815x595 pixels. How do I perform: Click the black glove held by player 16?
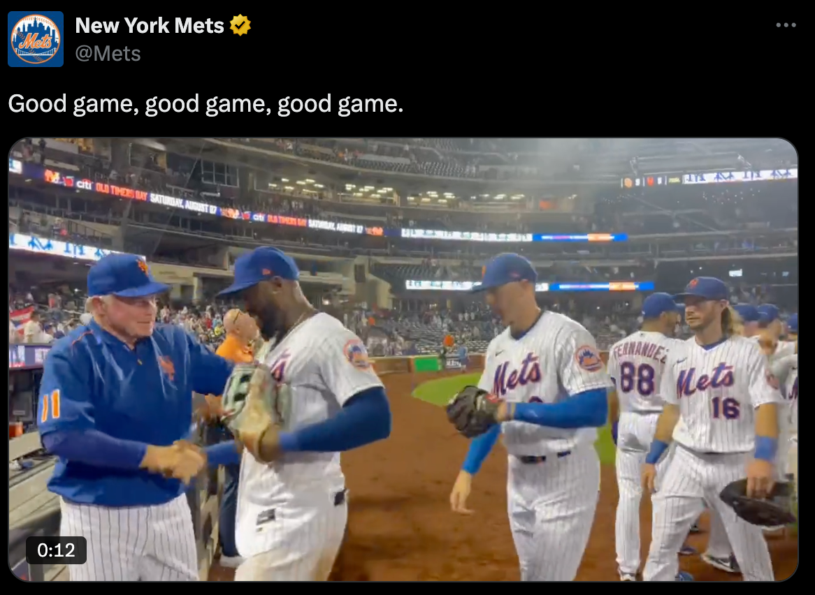758,501
